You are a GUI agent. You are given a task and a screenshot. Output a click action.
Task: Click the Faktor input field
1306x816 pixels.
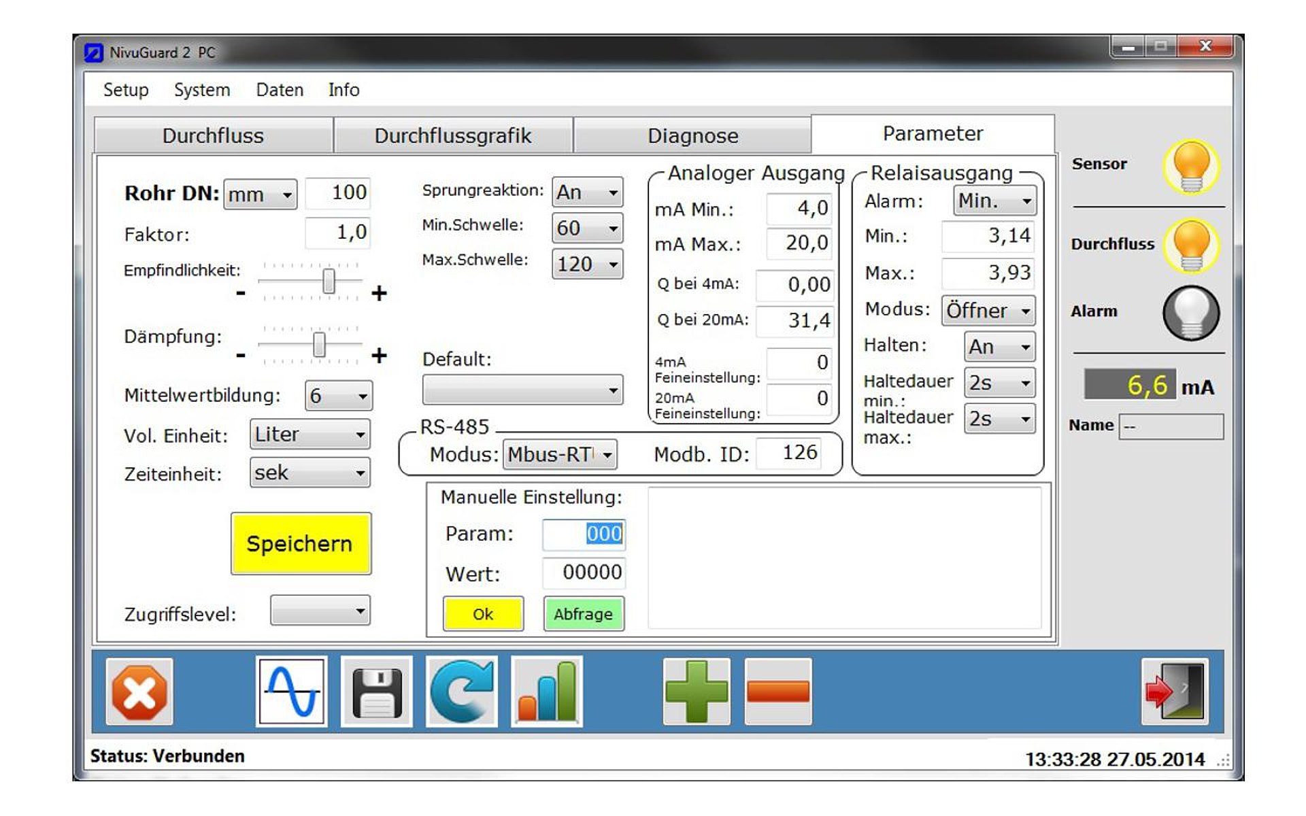click(337, 233)
